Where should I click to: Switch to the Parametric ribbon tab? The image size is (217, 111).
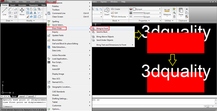(x=34, y=5)
